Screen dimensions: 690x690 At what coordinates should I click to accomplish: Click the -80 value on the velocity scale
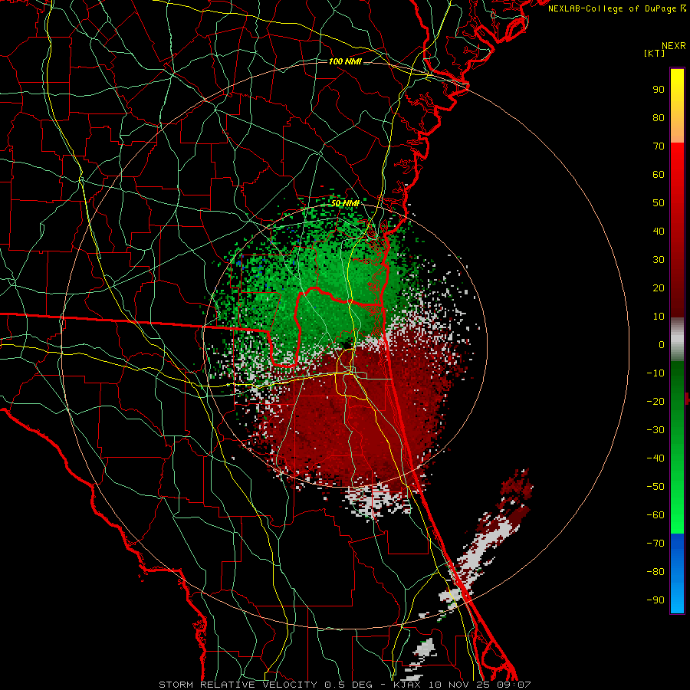click(x=655, y=572)
